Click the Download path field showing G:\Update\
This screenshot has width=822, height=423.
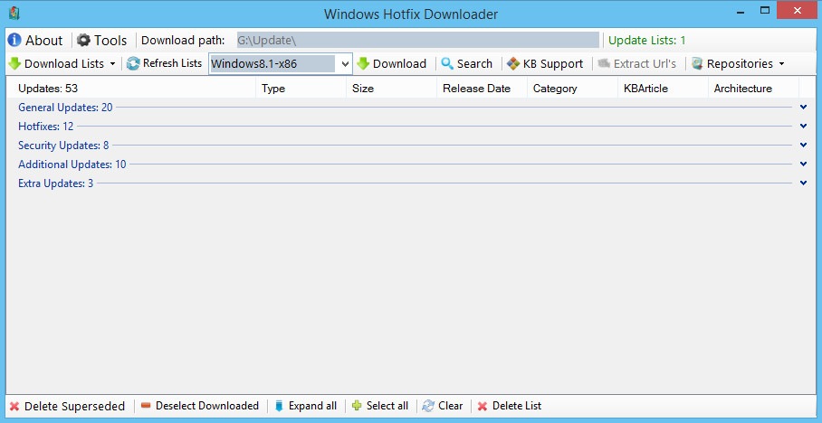tap(417, 41)
